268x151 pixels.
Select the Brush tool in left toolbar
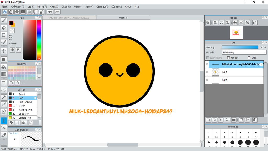point(4,20)
